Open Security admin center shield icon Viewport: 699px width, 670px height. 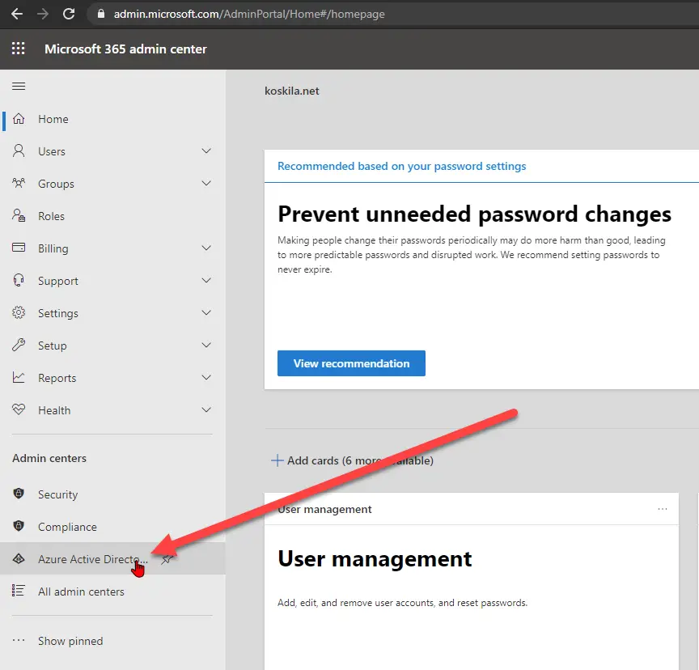19,494
